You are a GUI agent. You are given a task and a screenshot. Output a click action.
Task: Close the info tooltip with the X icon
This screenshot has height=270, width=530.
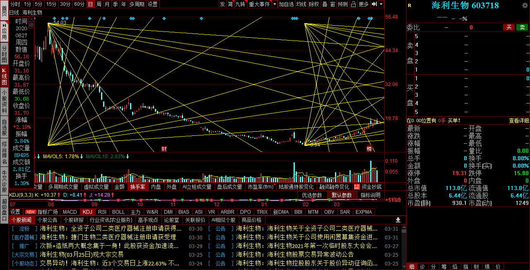(31, 19)
